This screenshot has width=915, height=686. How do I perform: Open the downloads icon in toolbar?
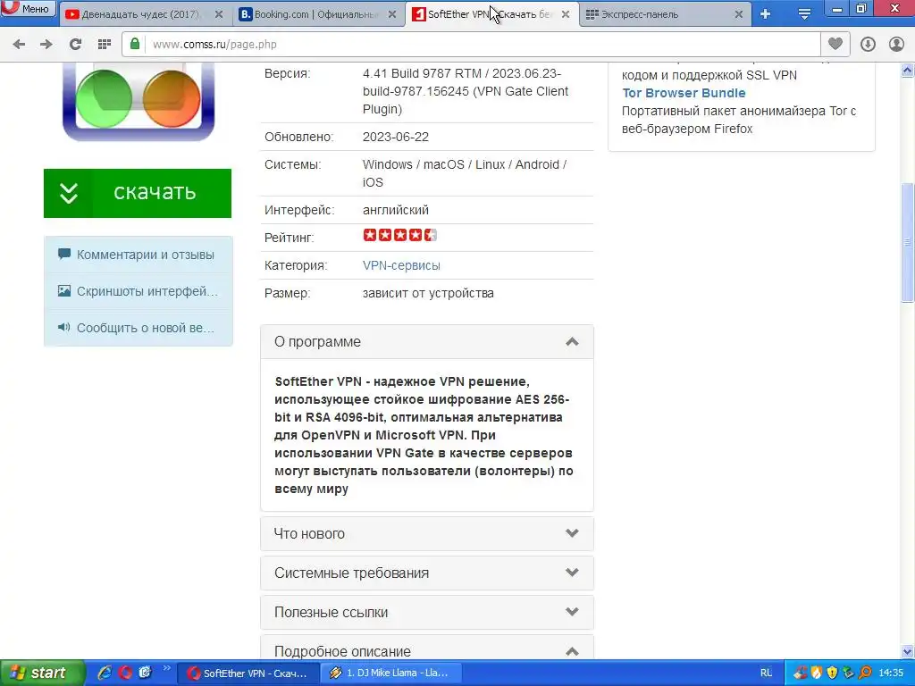pyautogui.click(x=868, y=45)
